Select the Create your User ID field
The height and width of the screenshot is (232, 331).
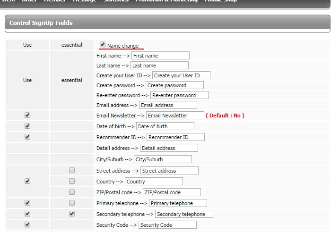pos(181,75)
